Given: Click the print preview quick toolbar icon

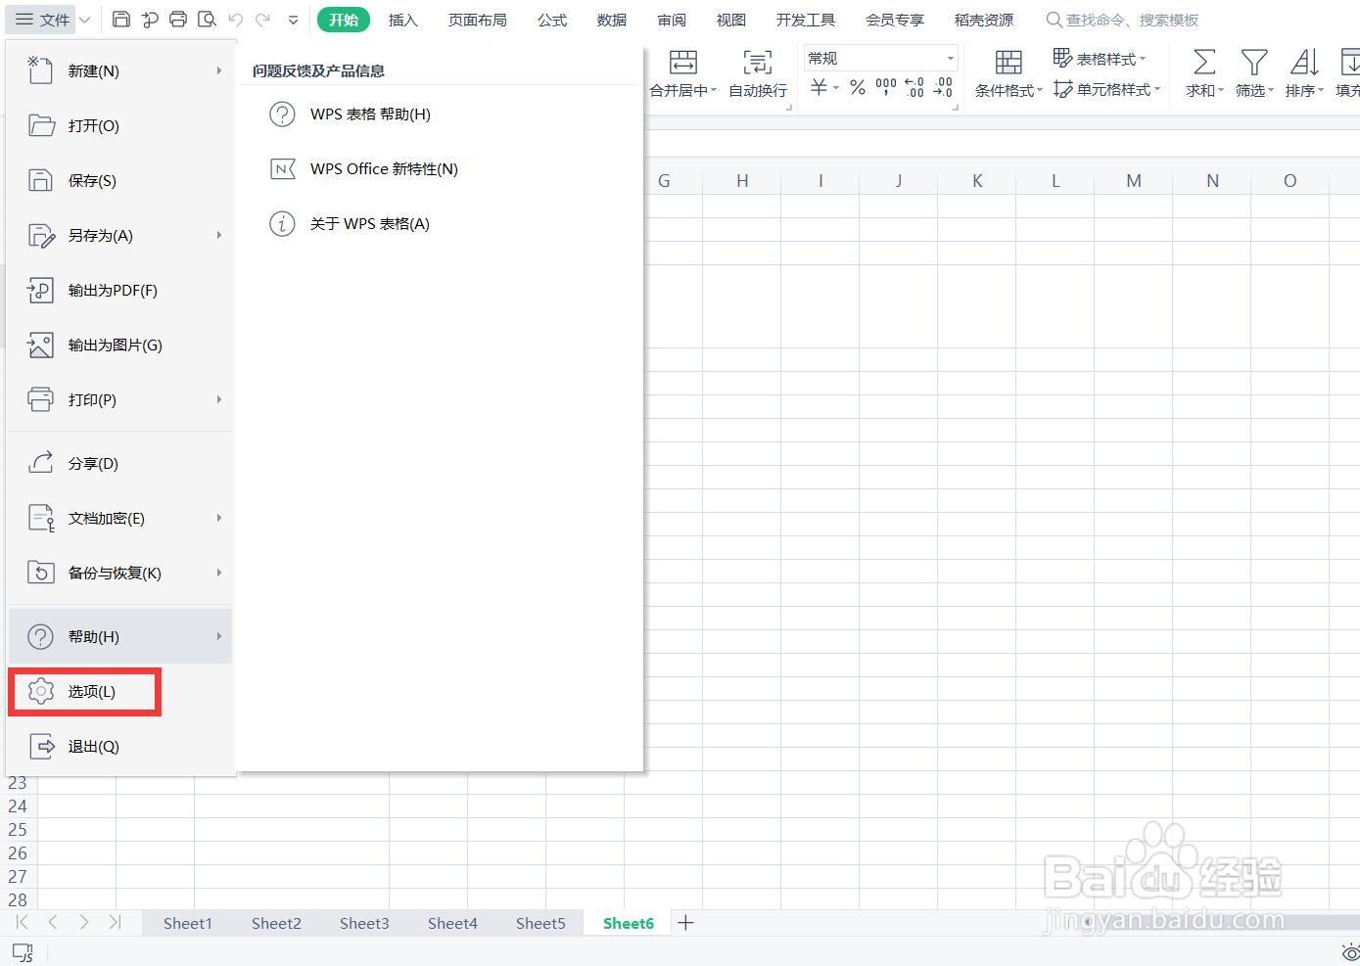Looking at the screenshot, I should [207, 20].
